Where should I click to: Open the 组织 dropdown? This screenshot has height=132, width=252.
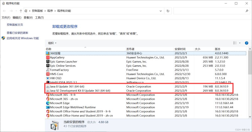(52, 43)
